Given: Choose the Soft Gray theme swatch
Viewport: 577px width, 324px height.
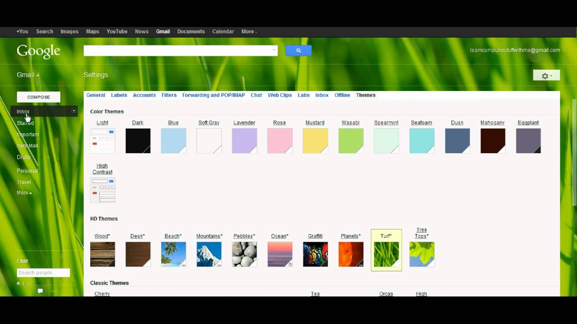Looking at the screenshot, I should coord(209,141).
